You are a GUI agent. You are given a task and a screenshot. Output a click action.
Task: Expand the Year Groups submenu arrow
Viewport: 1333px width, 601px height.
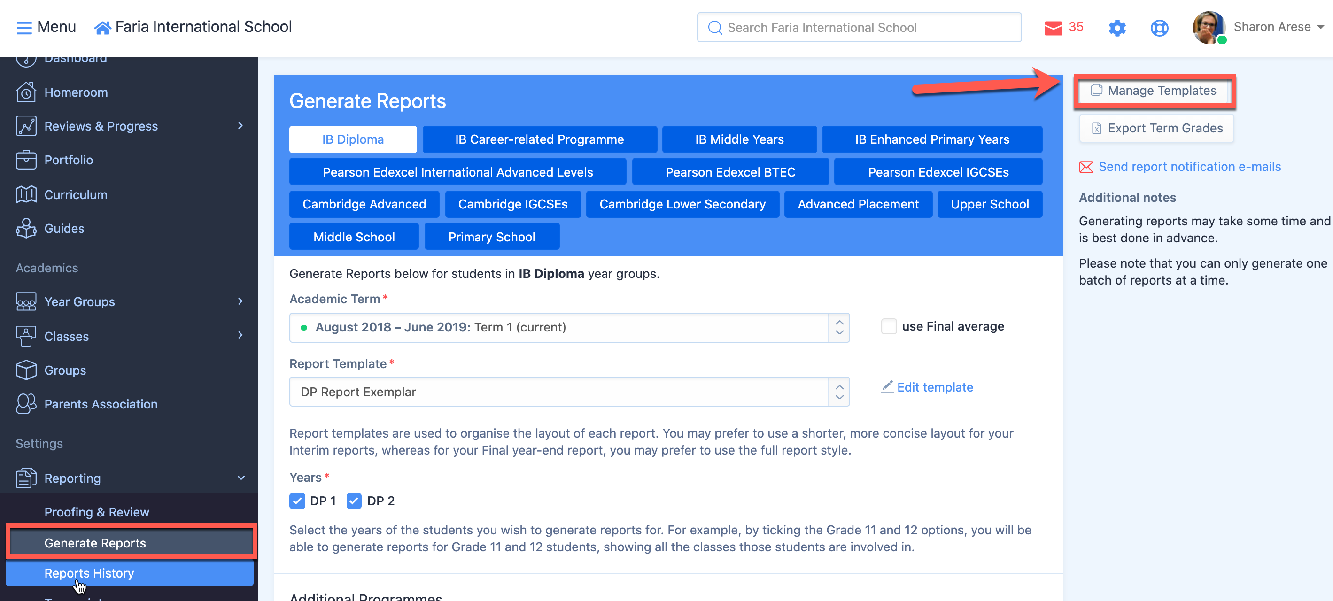(x=240, y=301)
